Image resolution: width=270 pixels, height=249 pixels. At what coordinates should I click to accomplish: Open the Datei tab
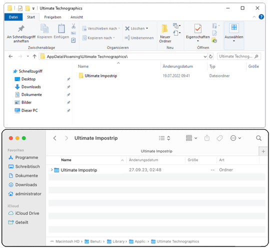13,17
